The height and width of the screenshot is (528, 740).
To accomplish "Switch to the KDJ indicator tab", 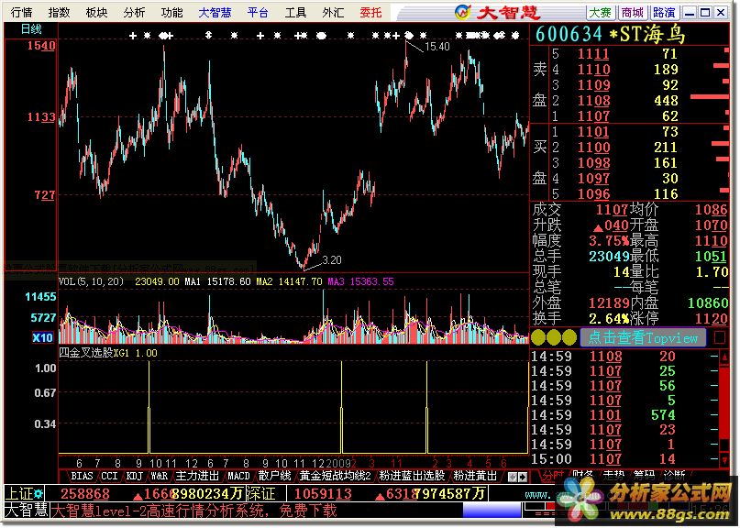I will tap(135, 476).
